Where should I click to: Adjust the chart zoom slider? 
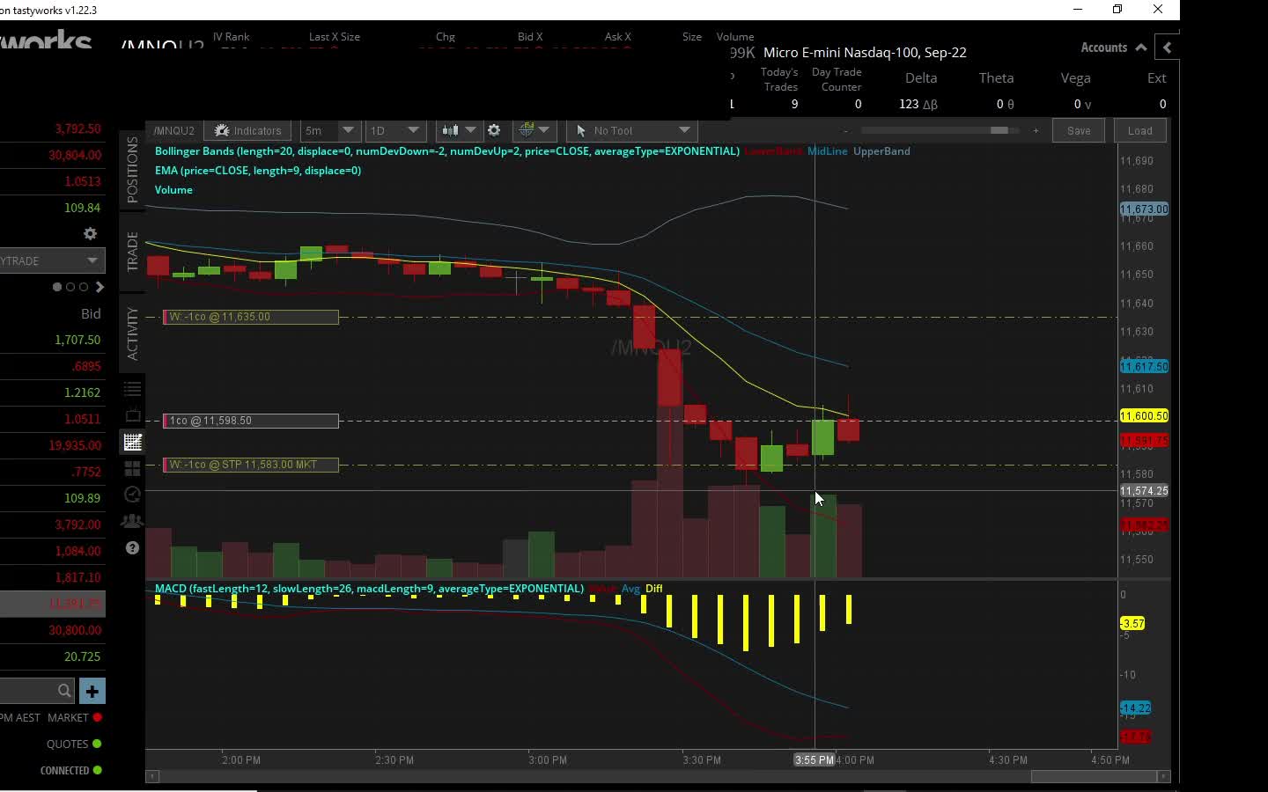(999, 130)
